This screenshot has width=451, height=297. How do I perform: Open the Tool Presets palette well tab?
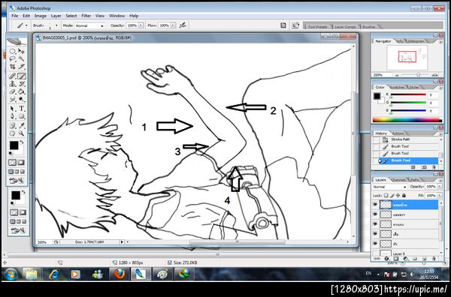click(318, 27)
